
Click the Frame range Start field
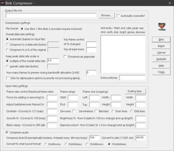[73, 97]
